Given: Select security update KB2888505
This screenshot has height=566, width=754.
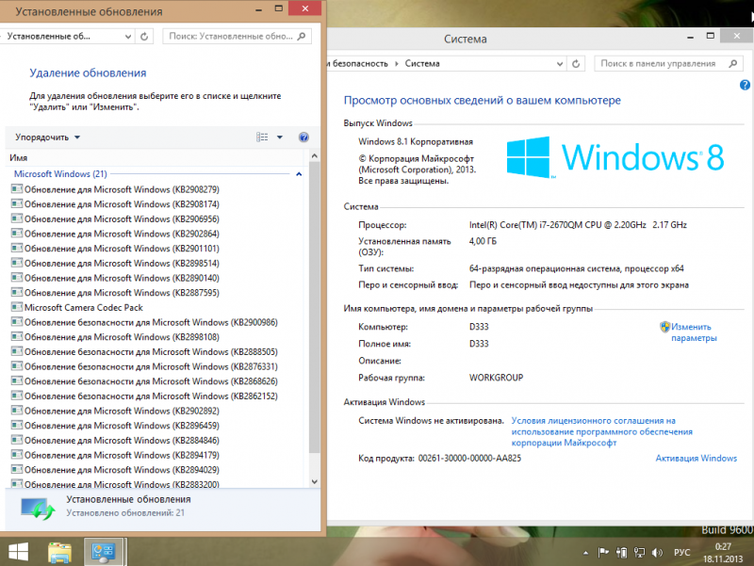Looking at the screenshot, I should click(144, 351).
